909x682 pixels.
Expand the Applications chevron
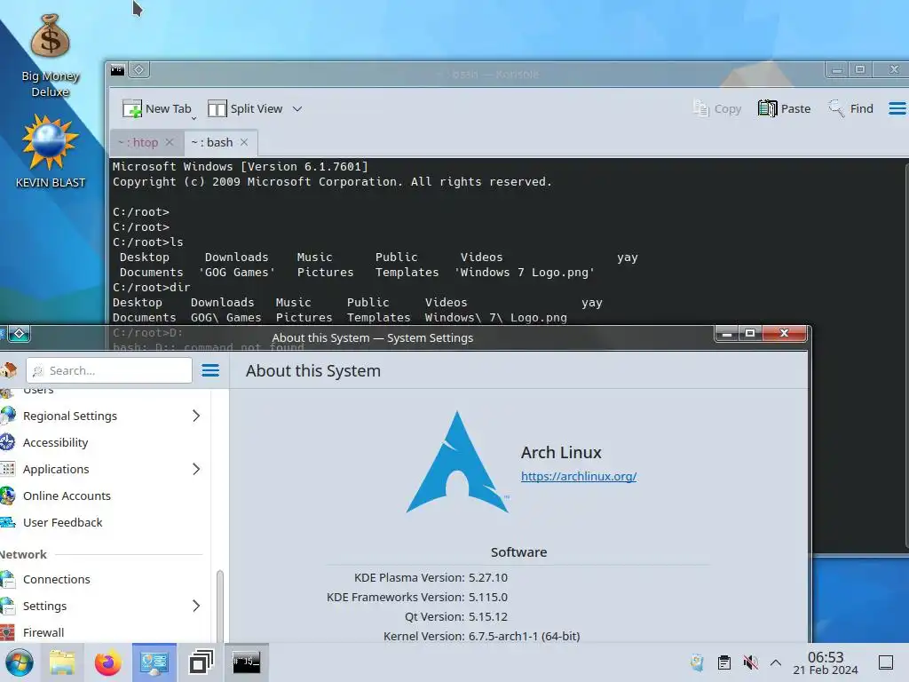point(196,469)
